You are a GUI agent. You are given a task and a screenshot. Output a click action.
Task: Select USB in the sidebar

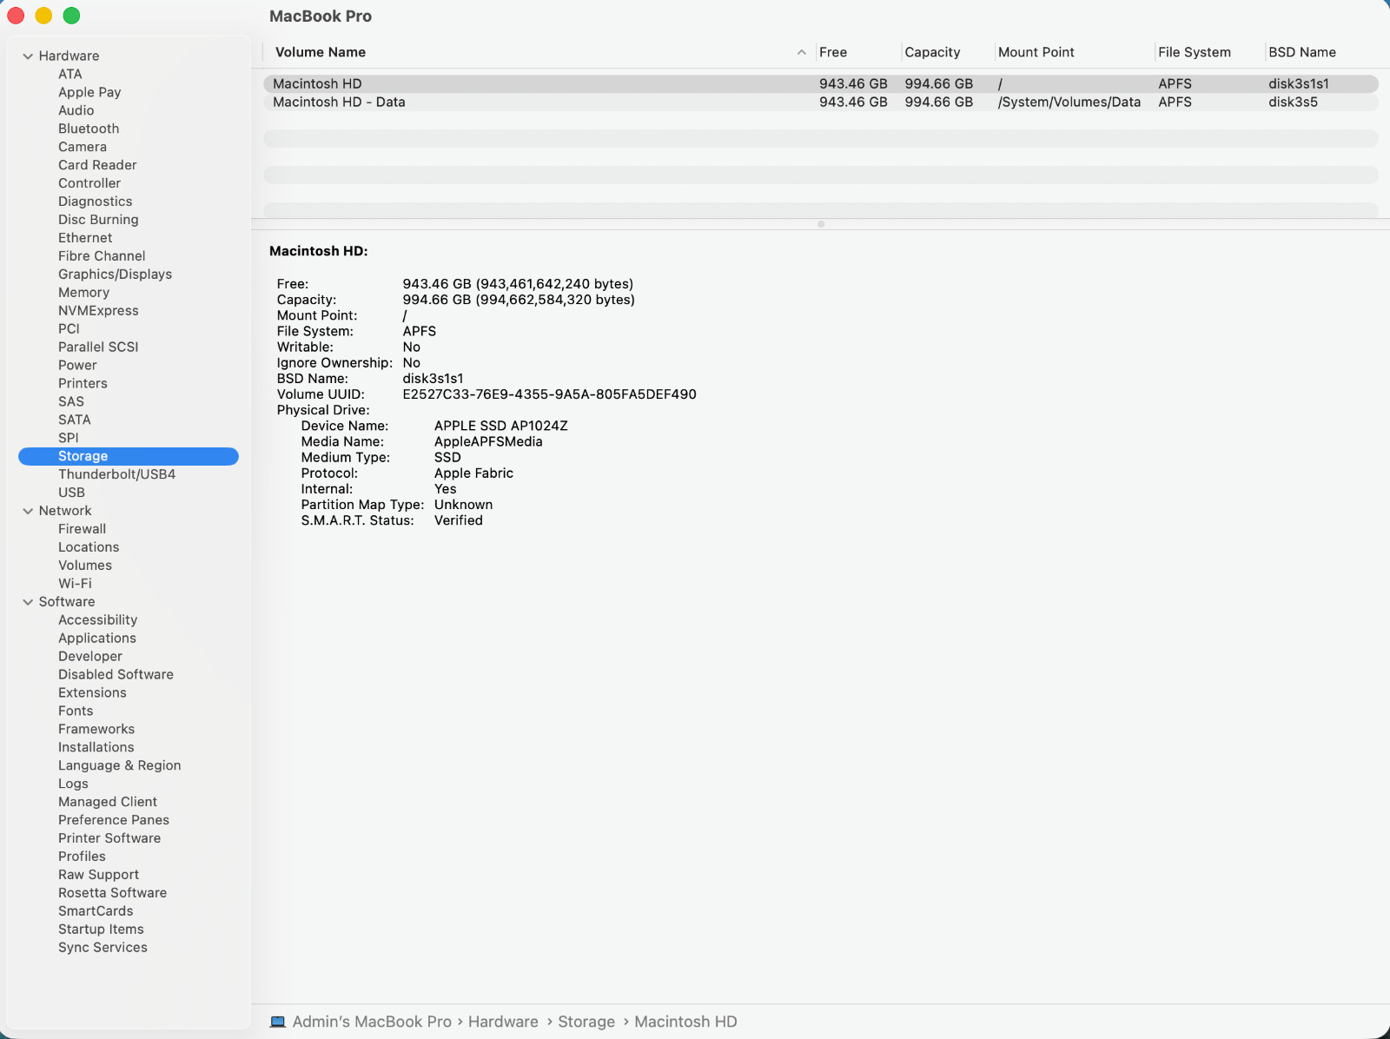click(71, 493)
